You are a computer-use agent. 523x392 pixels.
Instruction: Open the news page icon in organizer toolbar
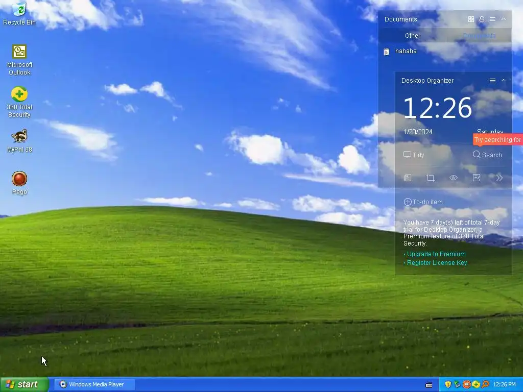coord(407,178)
